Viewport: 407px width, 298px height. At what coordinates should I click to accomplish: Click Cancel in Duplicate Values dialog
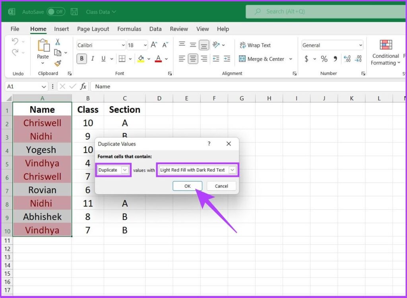coord(221,186)
